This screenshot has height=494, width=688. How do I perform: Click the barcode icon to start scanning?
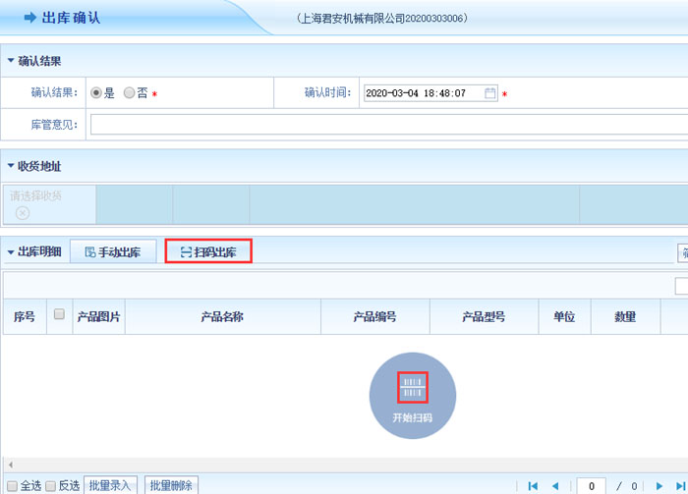(412, 388)
